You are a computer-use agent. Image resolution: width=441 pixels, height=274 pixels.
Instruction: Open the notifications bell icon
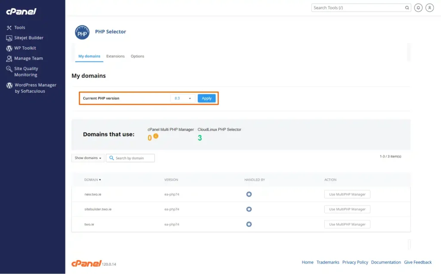418,8
